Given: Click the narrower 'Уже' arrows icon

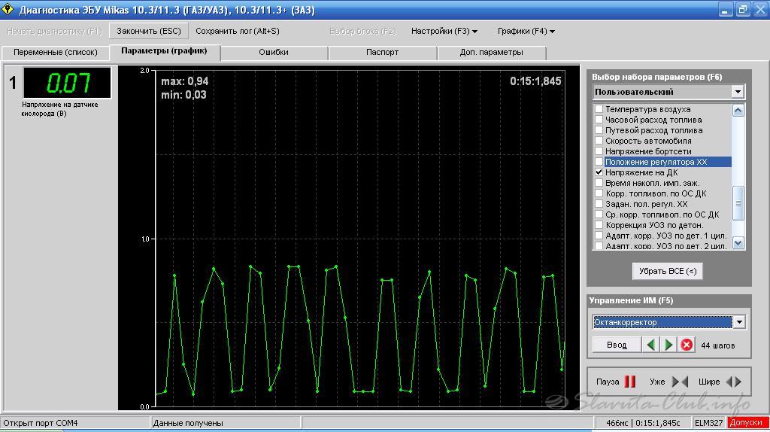Looking at the screenshot, I should pos(680,382).
